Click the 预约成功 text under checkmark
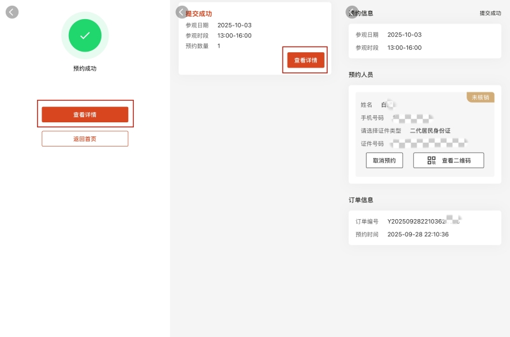 click(x=85, y=69)
